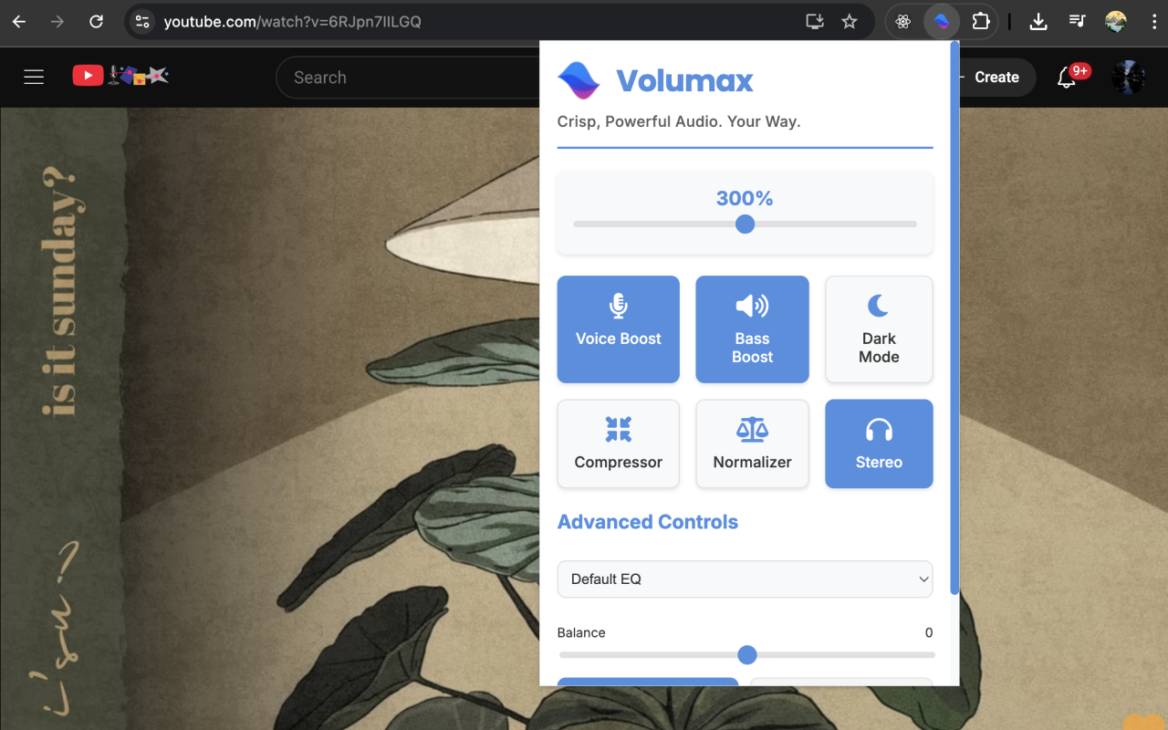
Task: Click the Volumax title text
Action: [x=684, y=80]
